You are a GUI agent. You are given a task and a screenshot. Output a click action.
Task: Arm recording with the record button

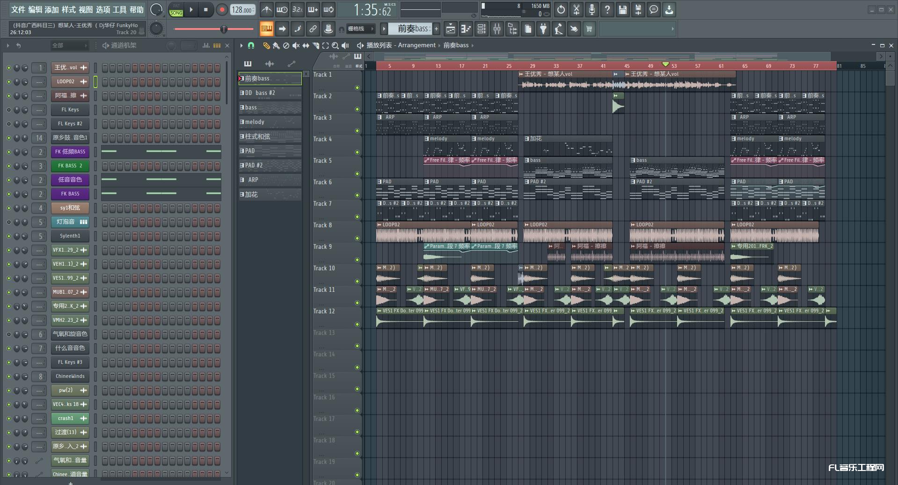tap(222, 9)
